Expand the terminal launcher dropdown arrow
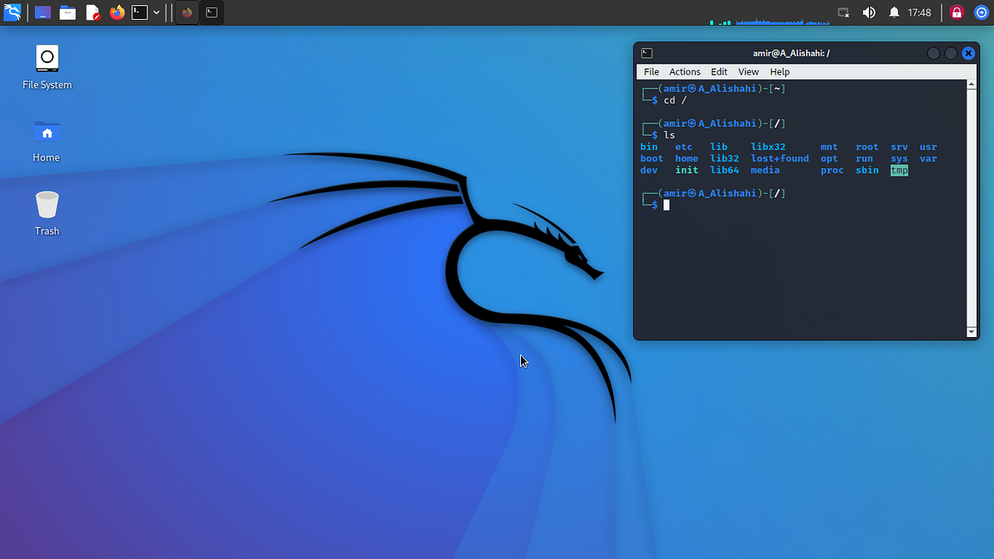Screen dimensions: 994x559 (156, 12)
